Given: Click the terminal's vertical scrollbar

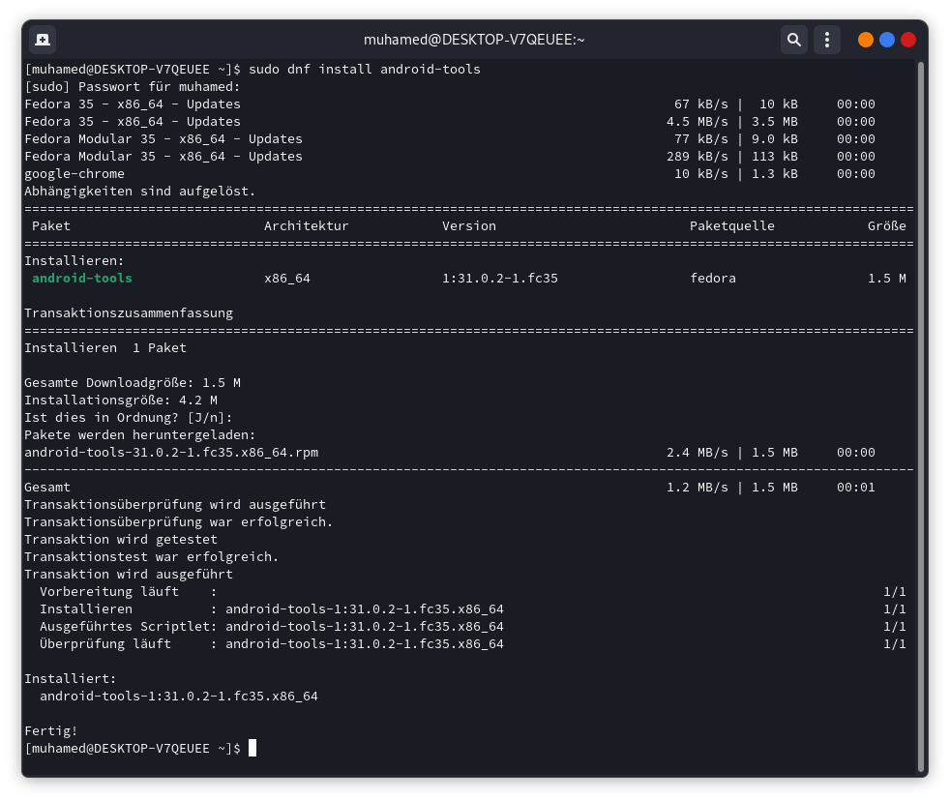Looking at the screenshot, I should click(x=921, y=415).
